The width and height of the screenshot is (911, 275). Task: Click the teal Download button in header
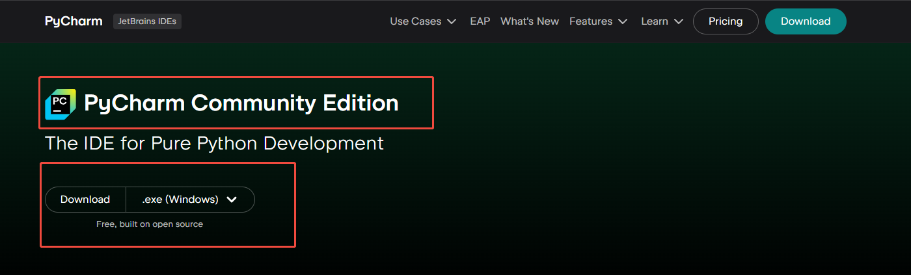click(x=806, y=21)
